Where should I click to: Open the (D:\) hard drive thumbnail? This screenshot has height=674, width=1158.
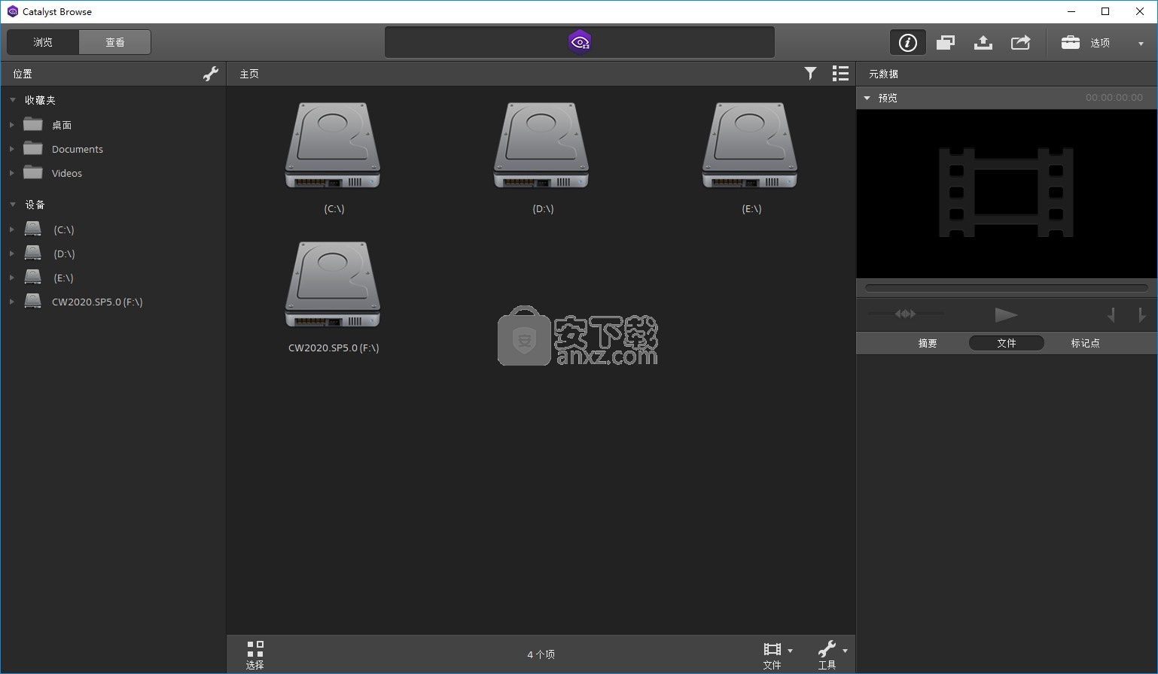click(x=541, y=146)
